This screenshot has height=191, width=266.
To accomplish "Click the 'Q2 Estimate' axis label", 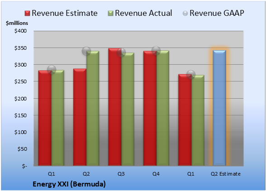I will click(226, 174).
